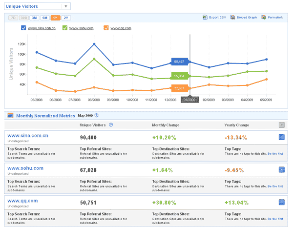Click help icon beside Unique Visitors column
This screenshot has width=293, height=228.
pyautogui.click(x=111, y=125)
